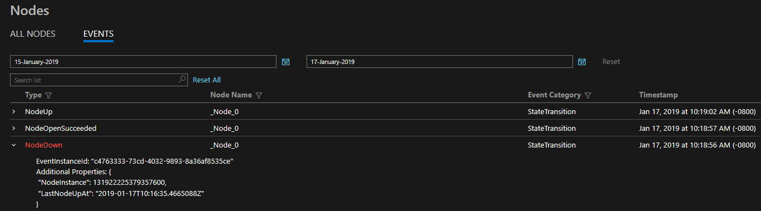This screenshot has height=211, width=761.
Task: Click the EventInstanceId value line
Action: click(134, 162)
